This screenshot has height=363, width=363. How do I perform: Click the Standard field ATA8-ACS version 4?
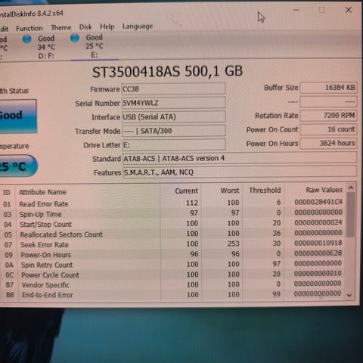click(240, 158)
